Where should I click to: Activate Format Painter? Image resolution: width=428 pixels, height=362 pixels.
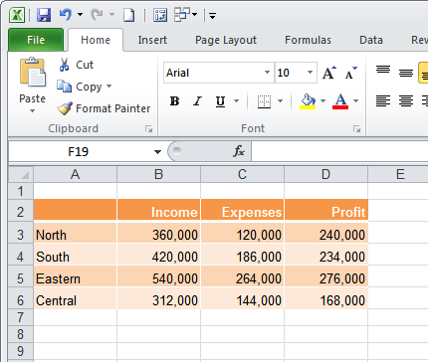[x=104, y=108]
